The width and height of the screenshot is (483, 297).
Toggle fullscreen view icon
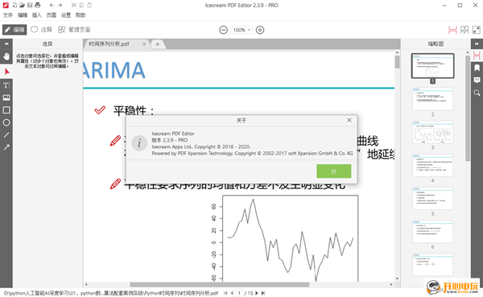(477, 30)
